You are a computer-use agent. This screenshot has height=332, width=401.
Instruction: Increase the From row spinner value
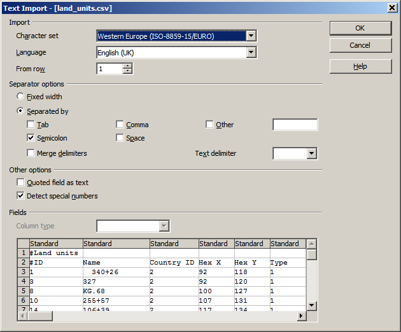click(x=127, y=66)
